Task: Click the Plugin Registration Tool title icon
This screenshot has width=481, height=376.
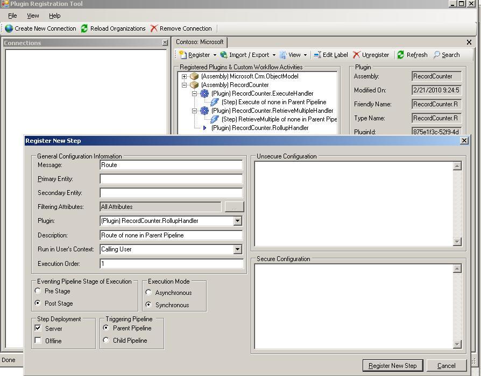Action: [x=5, y=4]
